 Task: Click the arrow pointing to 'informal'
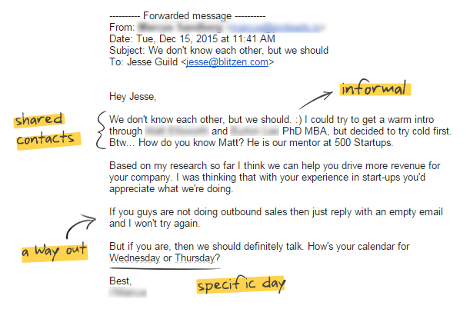(315, 100)
